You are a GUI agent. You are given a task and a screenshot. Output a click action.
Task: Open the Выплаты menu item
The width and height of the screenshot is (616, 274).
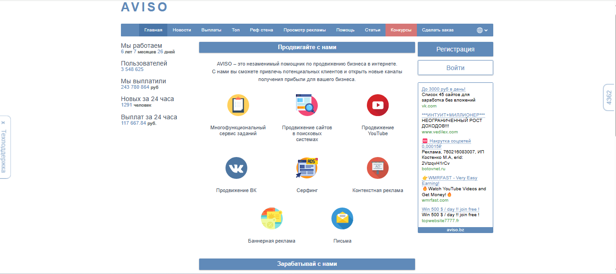pyautogui.click(x=211, y=30)
